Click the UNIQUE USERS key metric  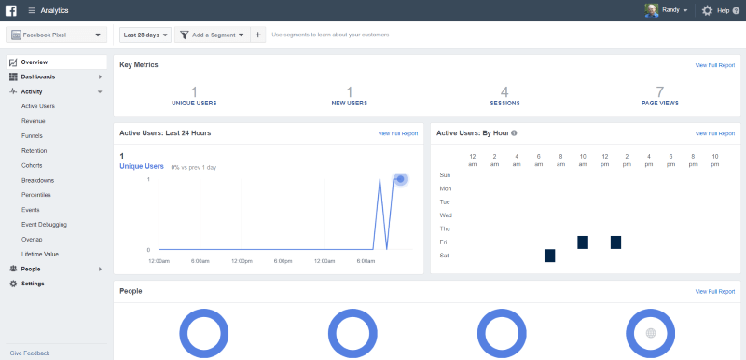(194, 95)
